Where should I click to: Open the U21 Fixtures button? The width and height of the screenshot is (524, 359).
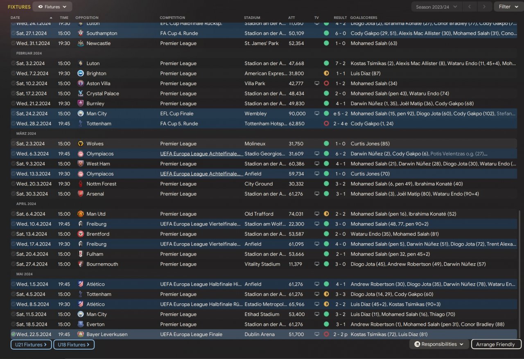[31, 345]
